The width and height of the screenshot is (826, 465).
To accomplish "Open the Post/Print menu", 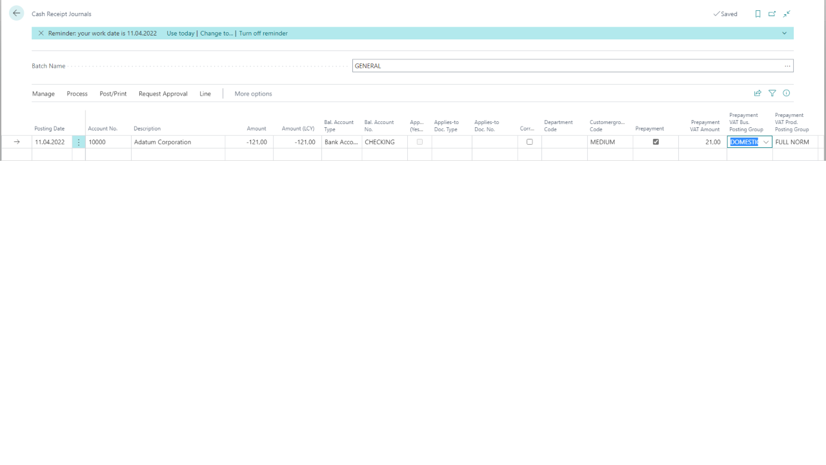I will click(x=113, y=94).
